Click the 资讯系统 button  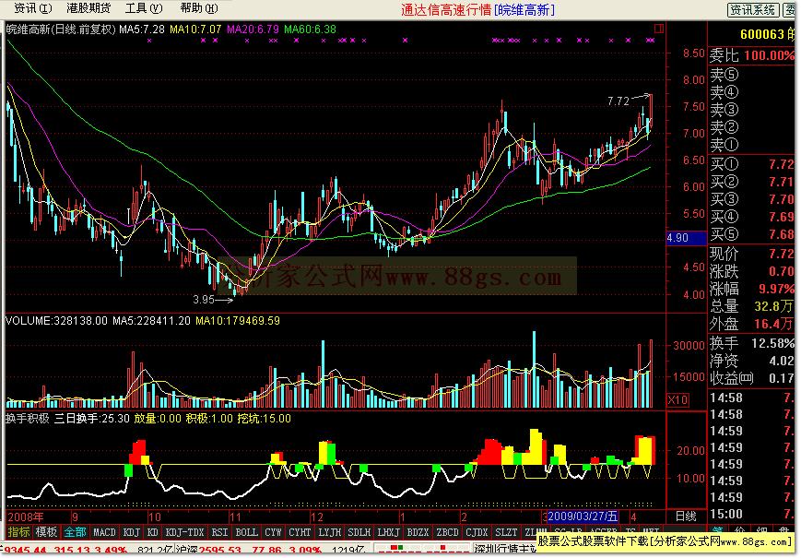[x=753, y=10]
